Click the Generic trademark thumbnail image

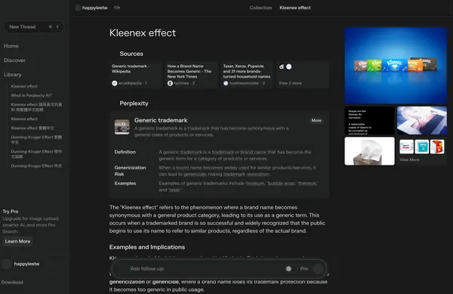[x=122, y=127]
